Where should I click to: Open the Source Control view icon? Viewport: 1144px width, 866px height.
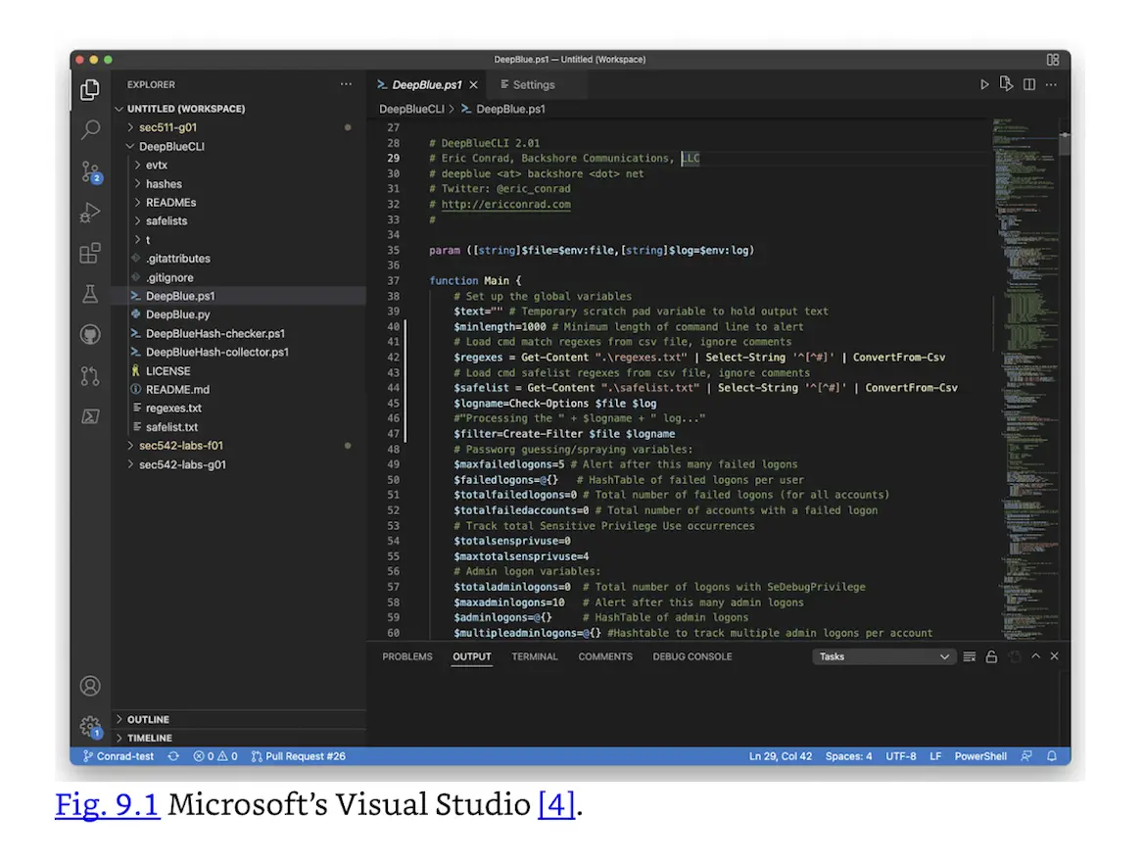point(90,171)
